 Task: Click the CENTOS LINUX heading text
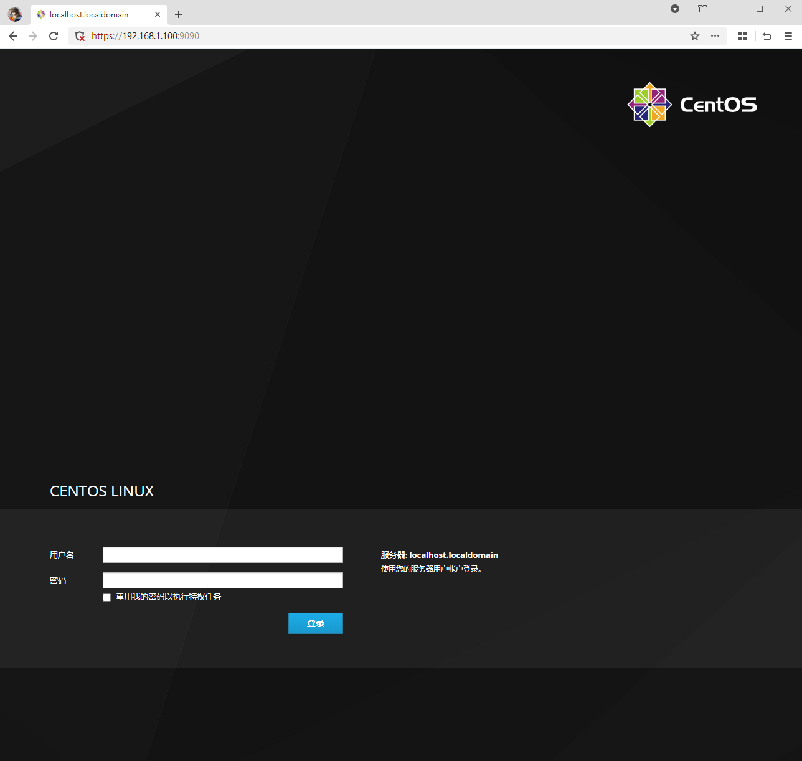[102, 491]
